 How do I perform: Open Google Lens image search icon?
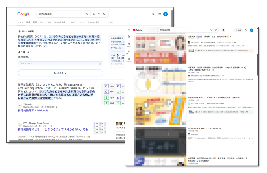[x=99, y=14]
